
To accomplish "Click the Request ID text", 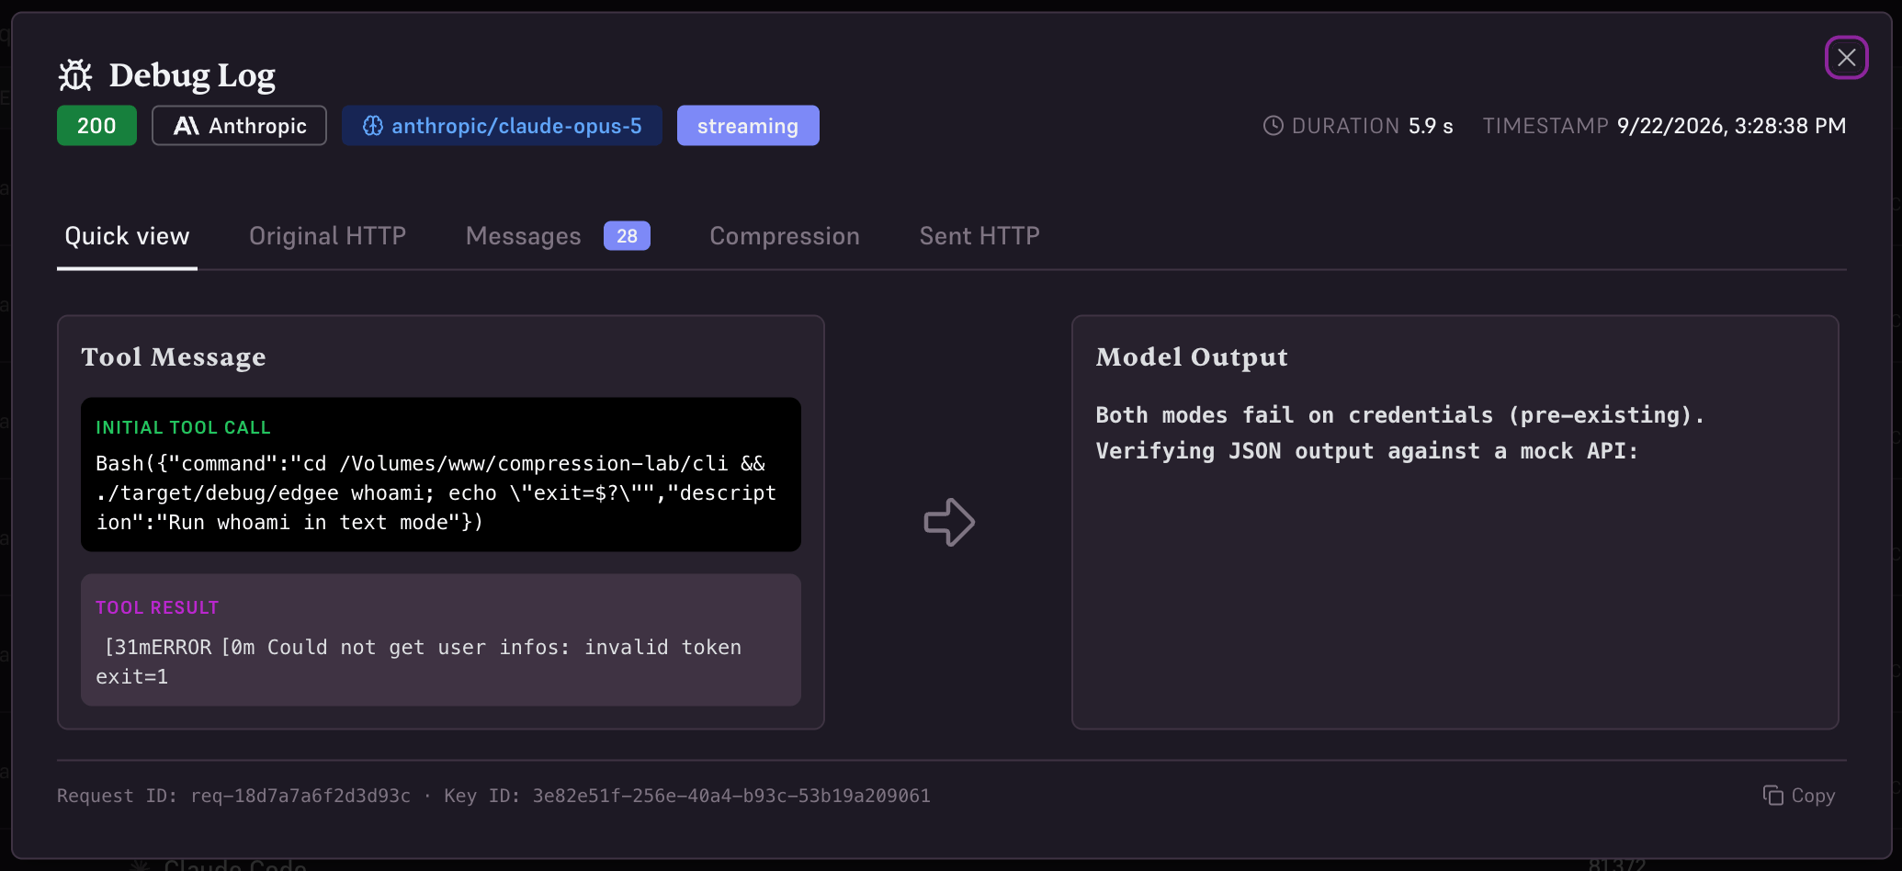I will [233, 796].
